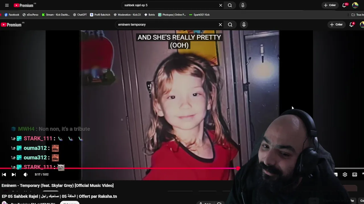Click the "AND SHE'S REALLY PRETTY" caption

click(179, 37)
